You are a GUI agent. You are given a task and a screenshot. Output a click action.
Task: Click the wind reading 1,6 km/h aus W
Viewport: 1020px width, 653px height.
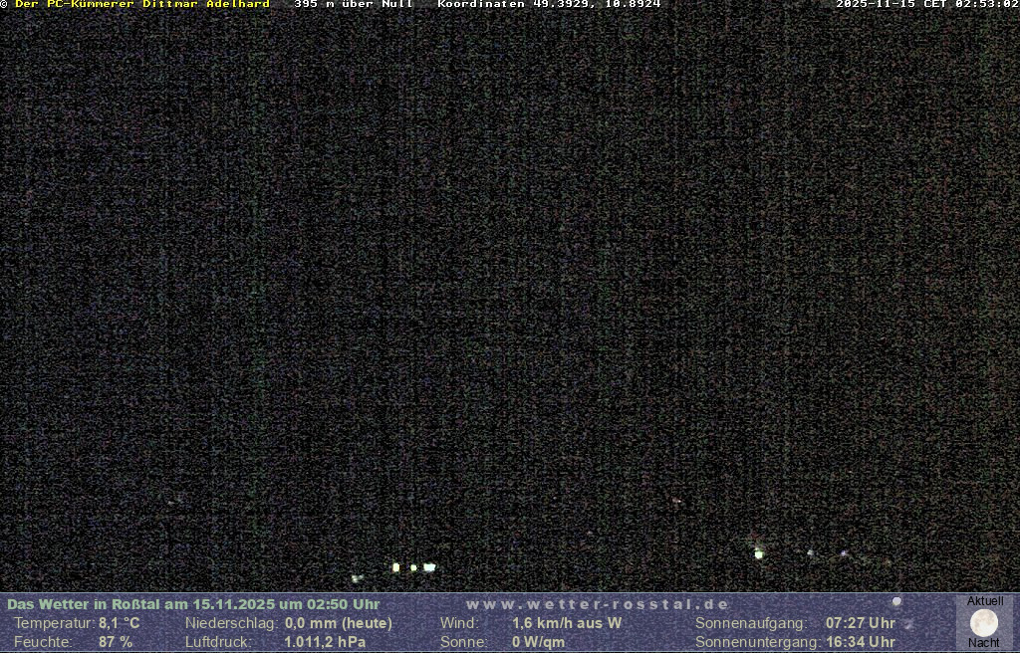[x=567, y=623]
